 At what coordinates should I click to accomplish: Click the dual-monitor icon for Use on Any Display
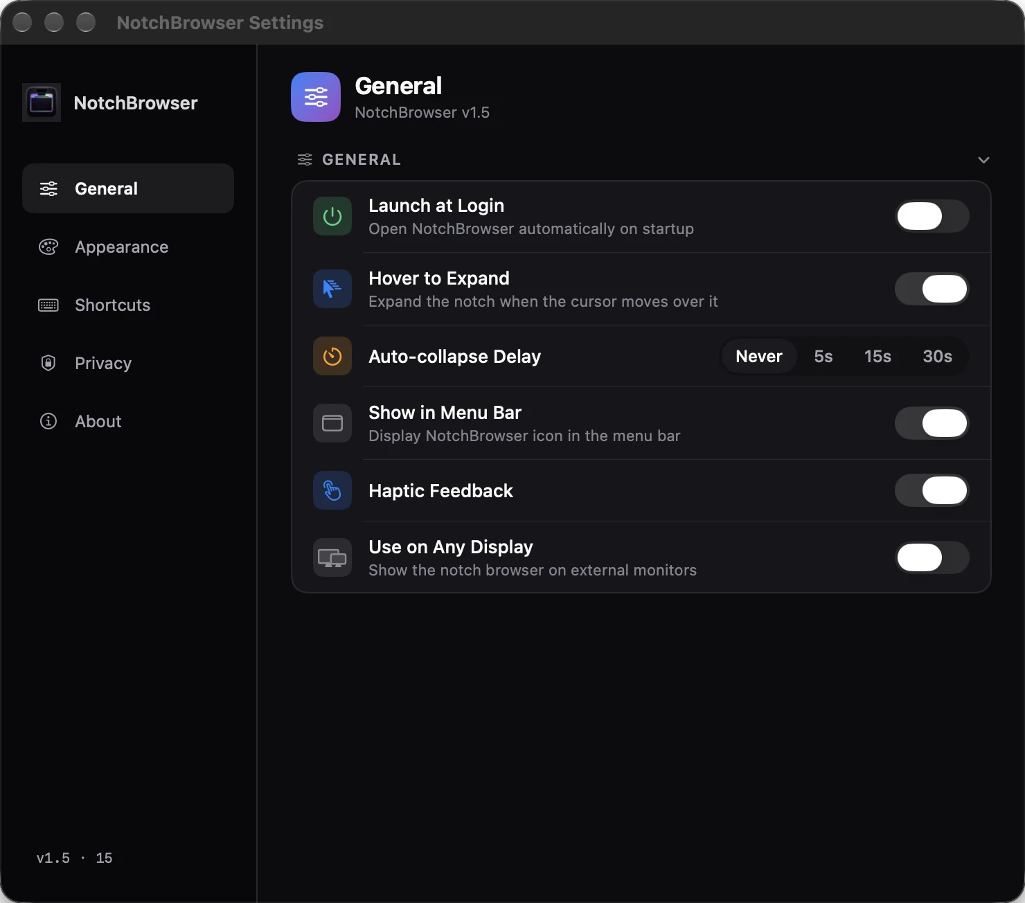coord(332,557)
